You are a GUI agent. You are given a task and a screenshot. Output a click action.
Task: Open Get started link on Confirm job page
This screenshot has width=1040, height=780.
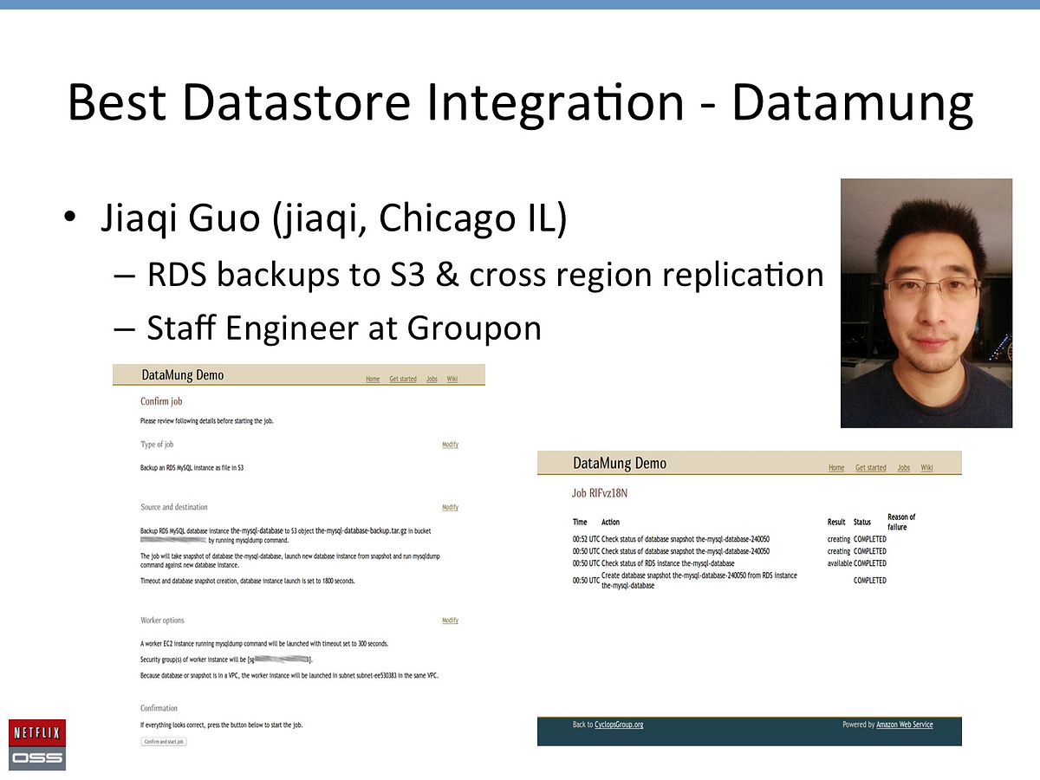point(403,379)
